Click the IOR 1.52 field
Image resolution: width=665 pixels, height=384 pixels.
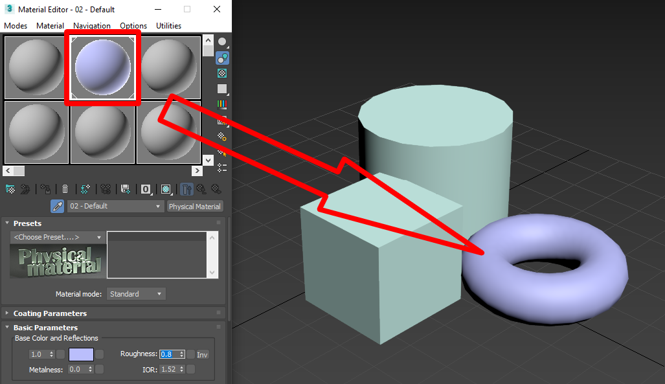coord(169,370)
